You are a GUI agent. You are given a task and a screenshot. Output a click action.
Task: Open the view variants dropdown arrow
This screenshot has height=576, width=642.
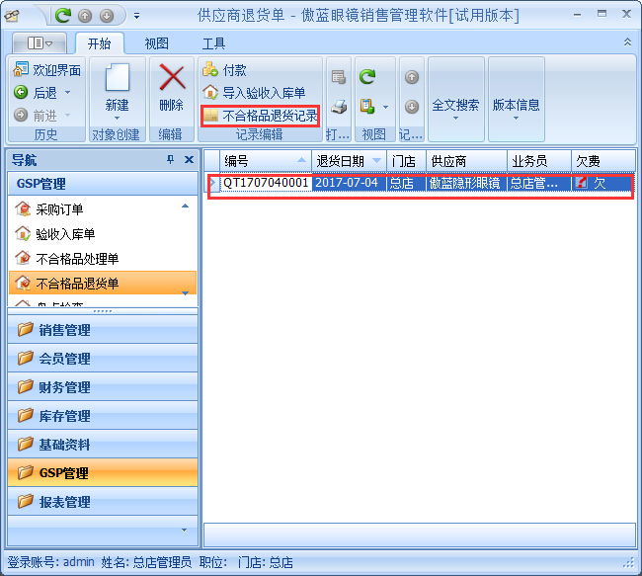pyautogui.click(x=385, y=107)
